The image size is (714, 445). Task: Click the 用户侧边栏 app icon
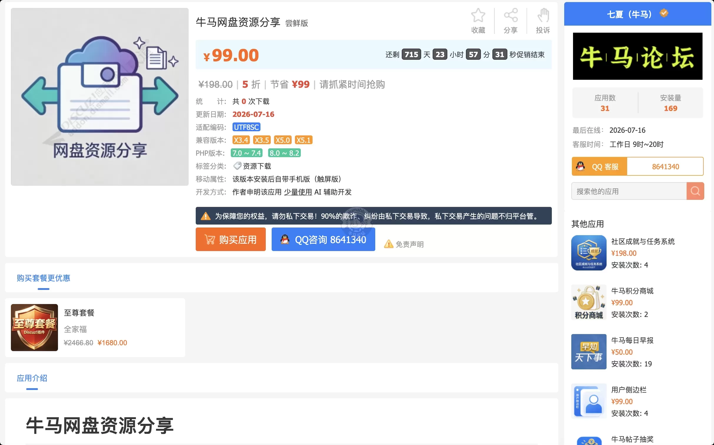[589, 401]
